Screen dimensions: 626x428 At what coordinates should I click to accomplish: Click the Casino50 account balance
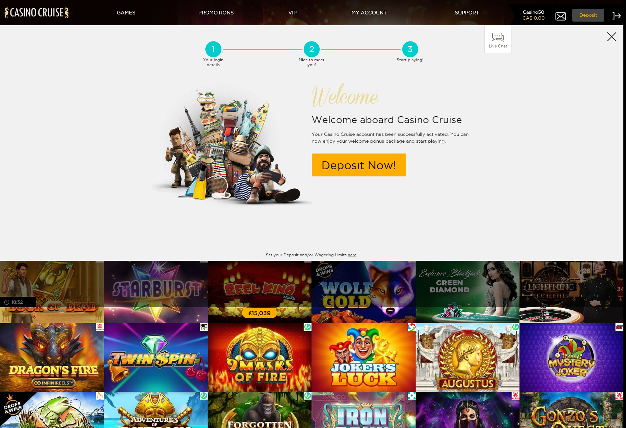pyautogui.click(x=533, y=15)
